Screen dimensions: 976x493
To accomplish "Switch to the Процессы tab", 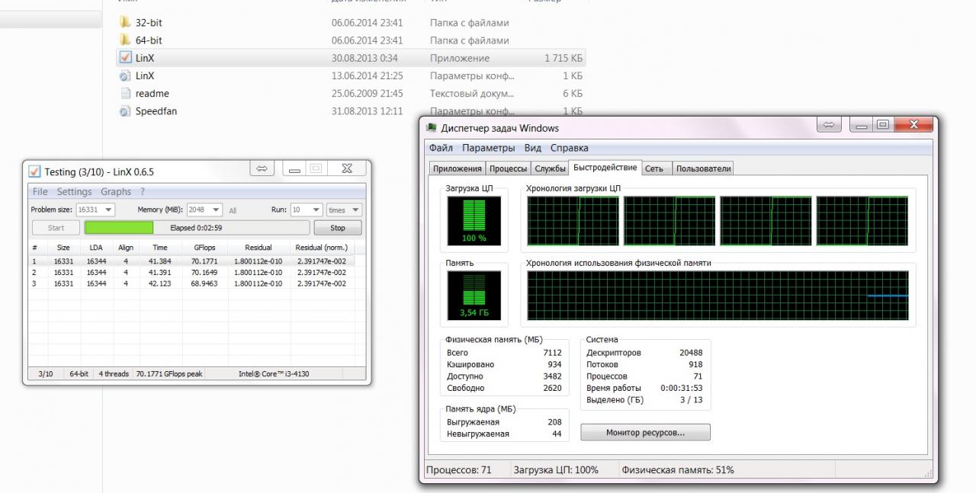I will click(x=508, y=168).
